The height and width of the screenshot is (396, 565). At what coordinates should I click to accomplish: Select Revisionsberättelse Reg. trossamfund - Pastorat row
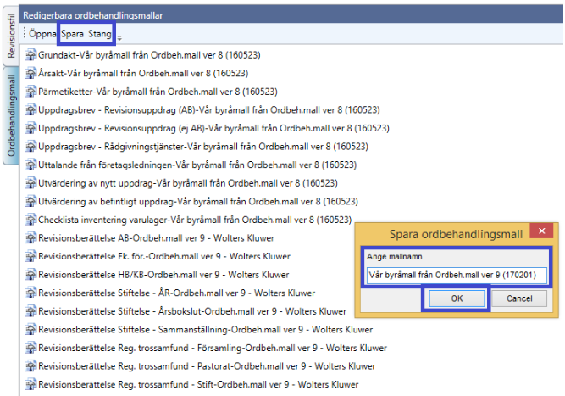pos(207,366)
